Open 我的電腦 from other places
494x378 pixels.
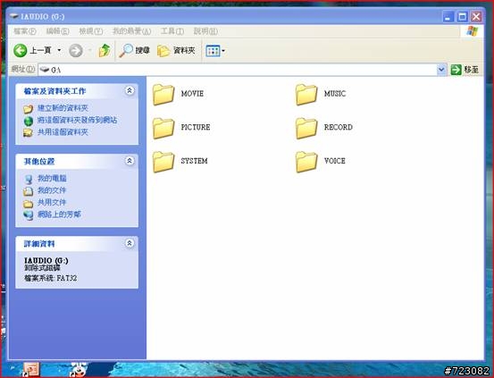click(52, 179)
